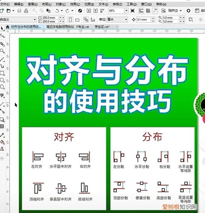This screenshot has width=205, height=213.
Task: Click the new document plus tab
Action: click(x=117, y=27)
